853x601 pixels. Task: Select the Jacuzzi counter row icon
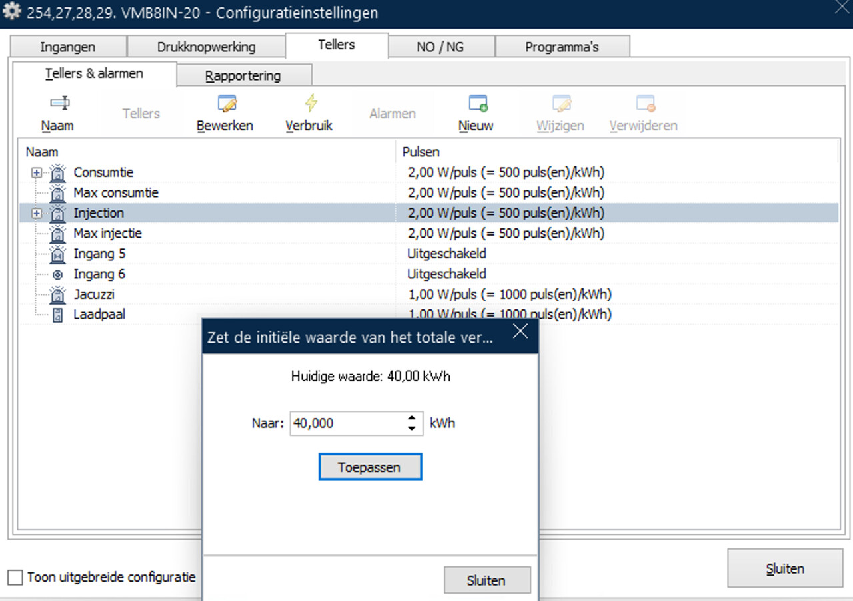[x=58, y=295]
